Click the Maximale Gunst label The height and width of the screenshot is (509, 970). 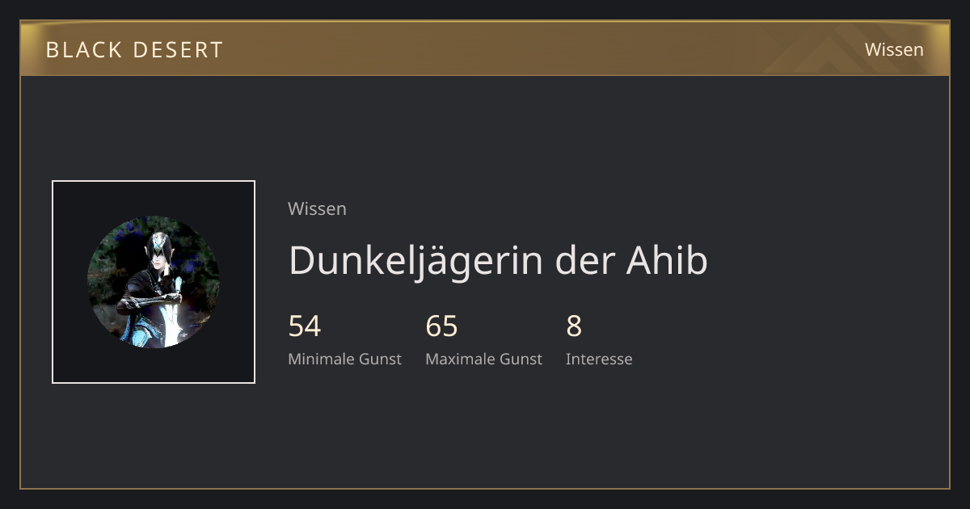tap(483, 359)
